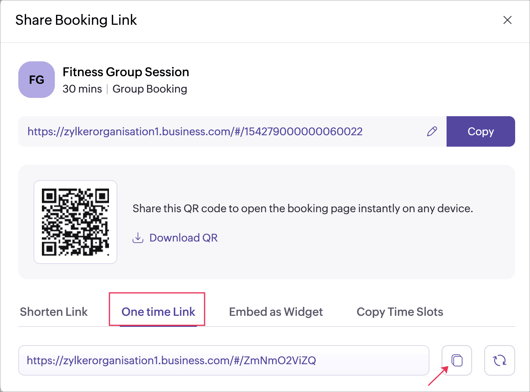Go to the Copy Time Slots tab
This screenshot has height=392, width=530.
pyautogui.click(x=400, y=312)
